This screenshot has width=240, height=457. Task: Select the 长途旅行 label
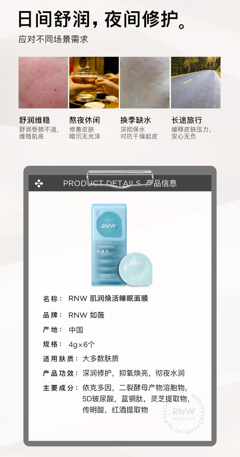[x=187, y=120]
